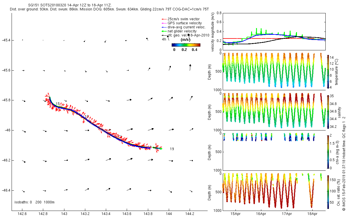
Task: Click longitude tick '143.2' on map
Action: pyautogui.click(x=85, y=214)
